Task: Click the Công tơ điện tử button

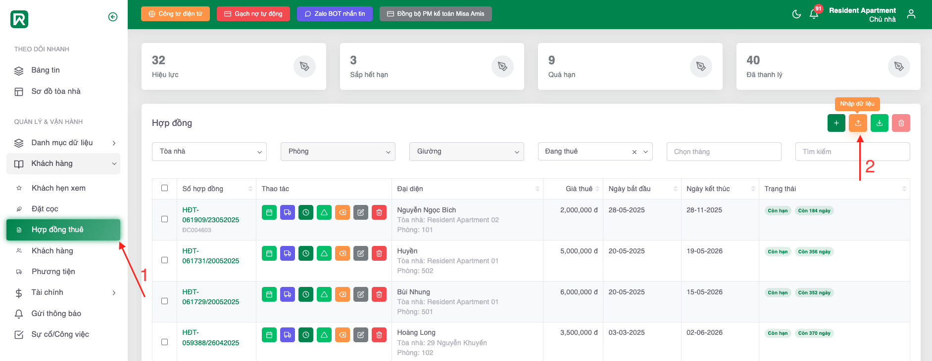Action: click(x=175, y=14)
